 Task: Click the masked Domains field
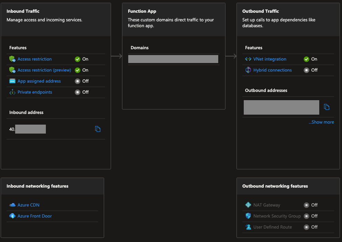[x=173, y=59]
